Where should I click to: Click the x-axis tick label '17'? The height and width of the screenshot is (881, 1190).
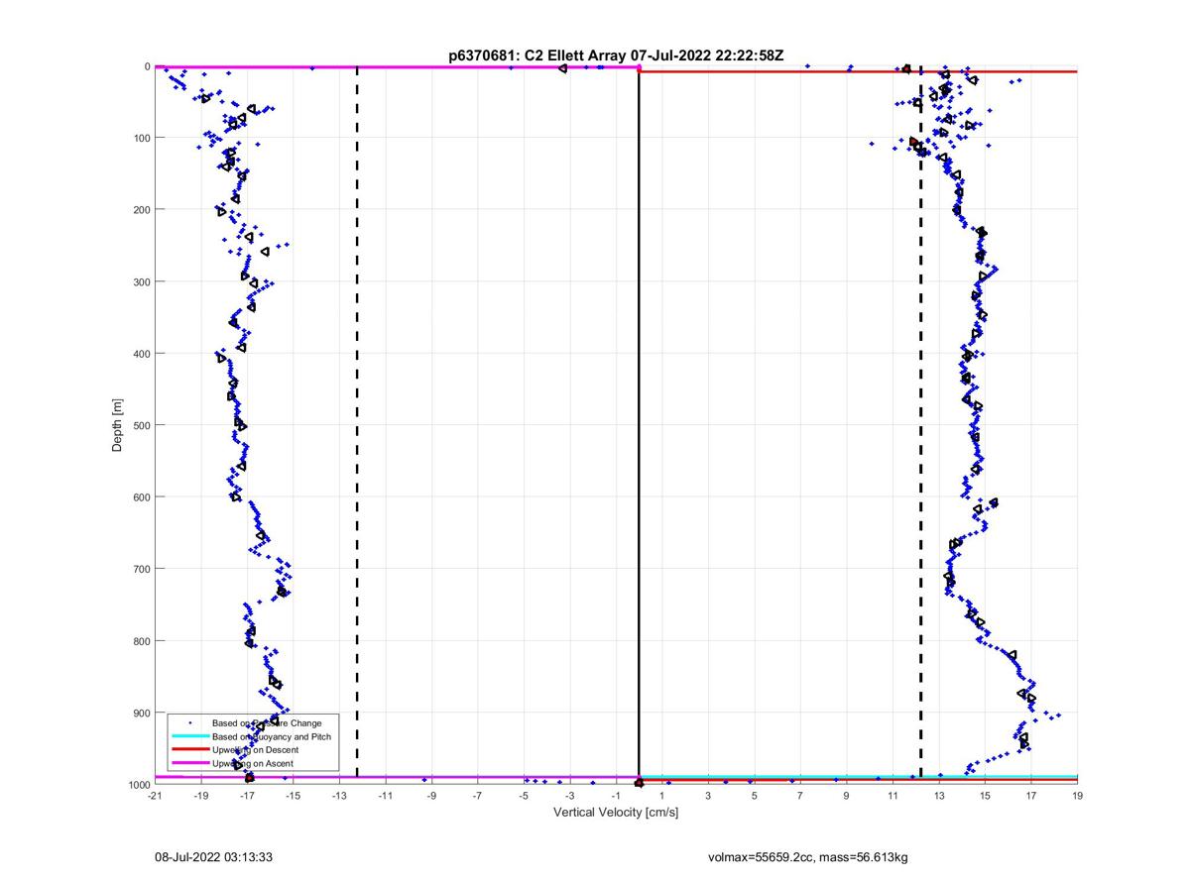(x=1031, y=796)
